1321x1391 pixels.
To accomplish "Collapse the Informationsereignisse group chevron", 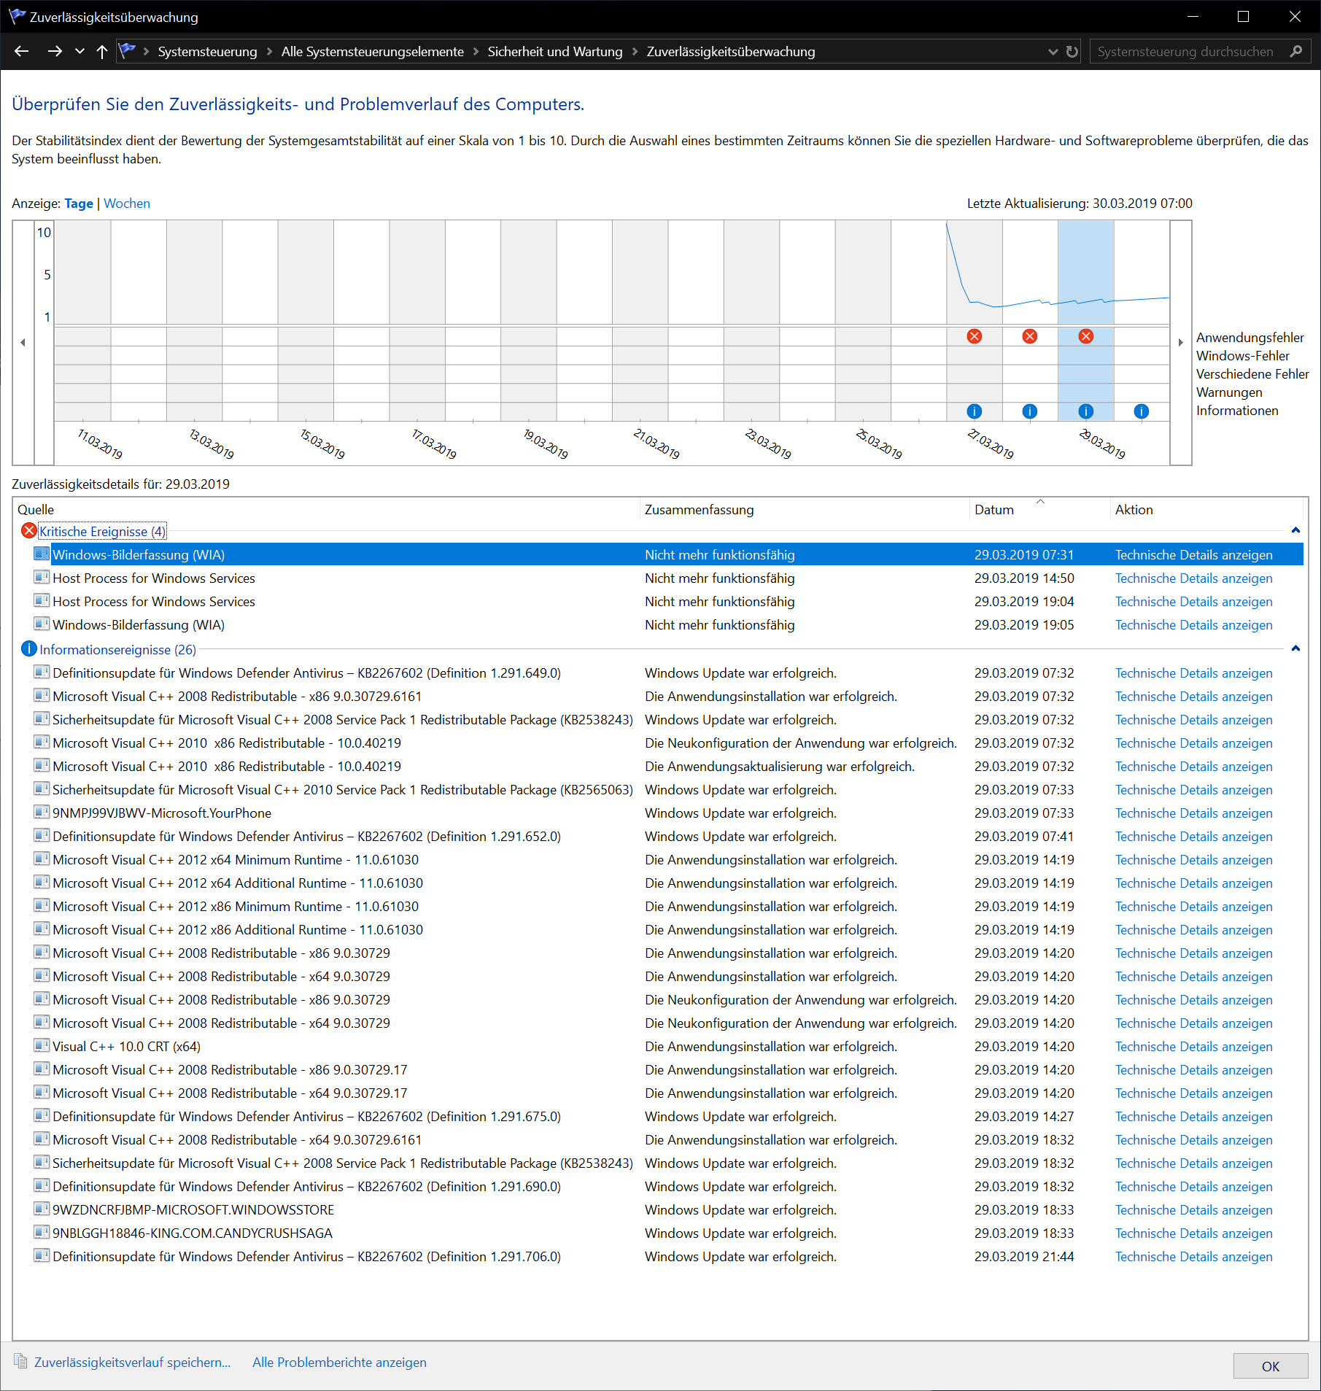I will pos(1295,648).
